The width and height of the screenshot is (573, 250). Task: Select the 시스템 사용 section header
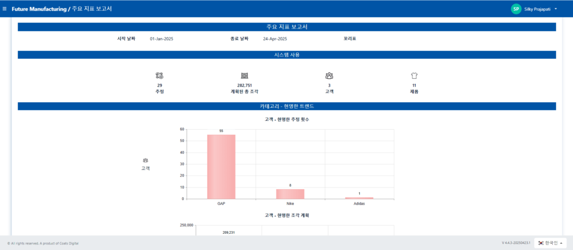286,55
